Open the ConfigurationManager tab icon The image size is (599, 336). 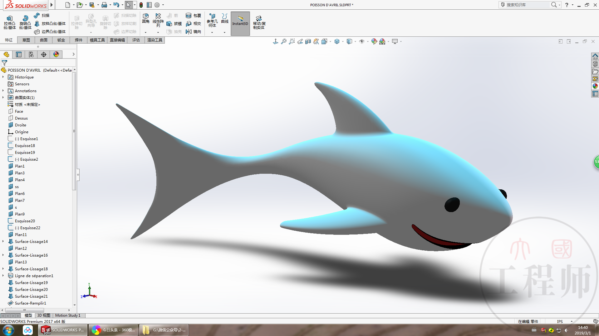31,54
